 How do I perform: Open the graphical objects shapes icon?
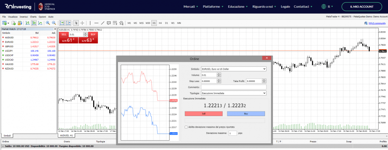click(x=121, y=23)
